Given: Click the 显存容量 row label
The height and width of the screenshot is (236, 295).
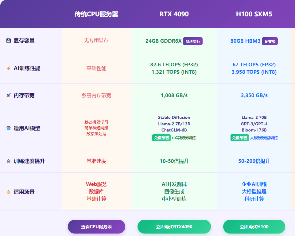Looking at the screenshot, I should 24,41.
